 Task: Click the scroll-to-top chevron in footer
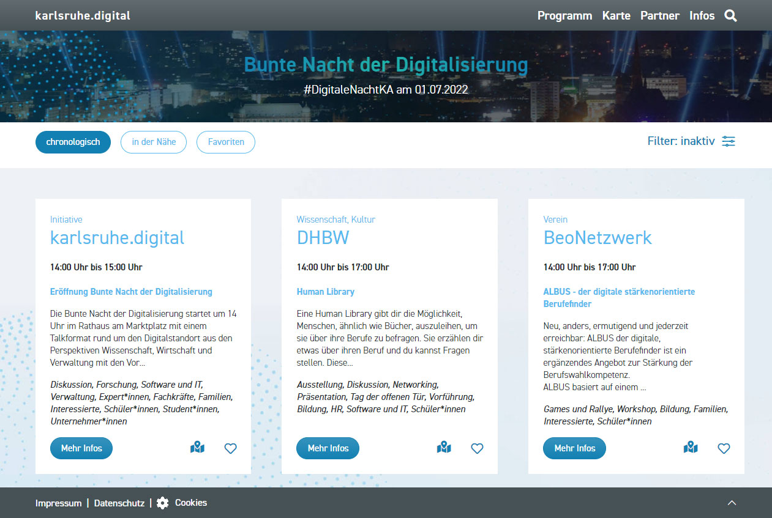click(x=732, y=503)
